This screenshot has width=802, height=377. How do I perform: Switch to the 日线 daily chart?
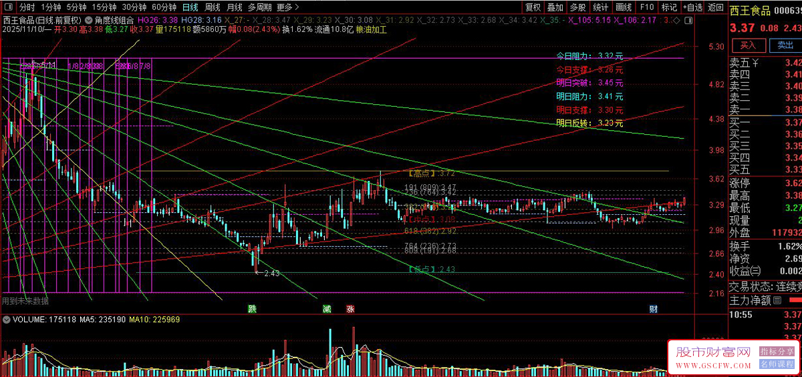click(190, 7)
